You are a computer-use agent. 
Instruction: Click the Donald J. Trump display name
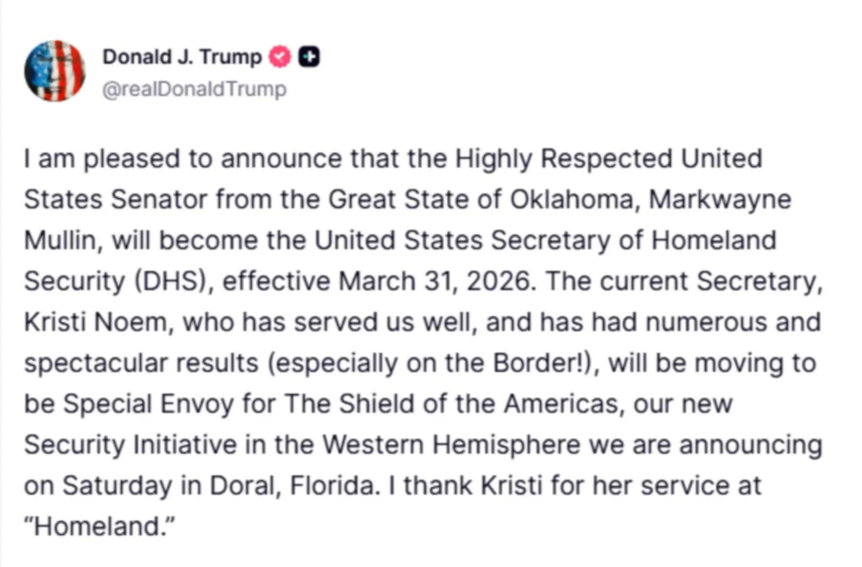tap(182, 57)
